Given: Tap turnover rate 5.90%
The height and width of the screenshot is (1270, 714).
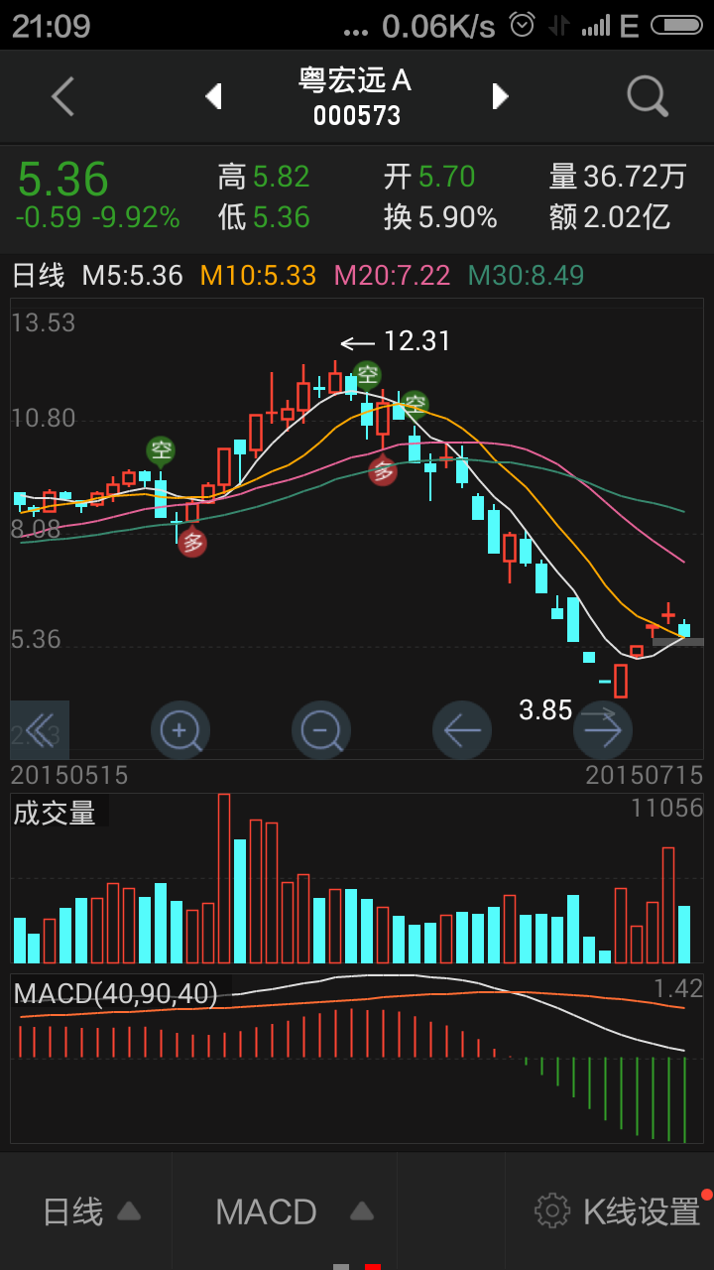Looking at the screenshot, I should tap(457, 217).
